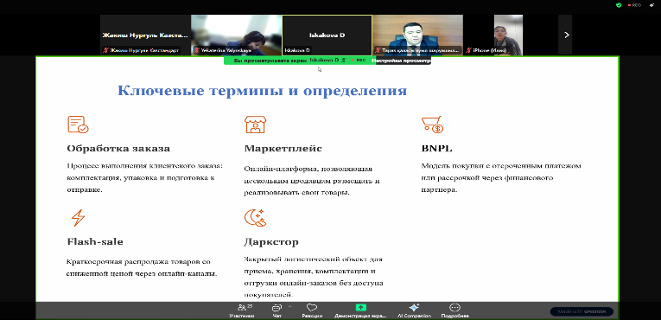Click the BNPL heading

(436, 149)
